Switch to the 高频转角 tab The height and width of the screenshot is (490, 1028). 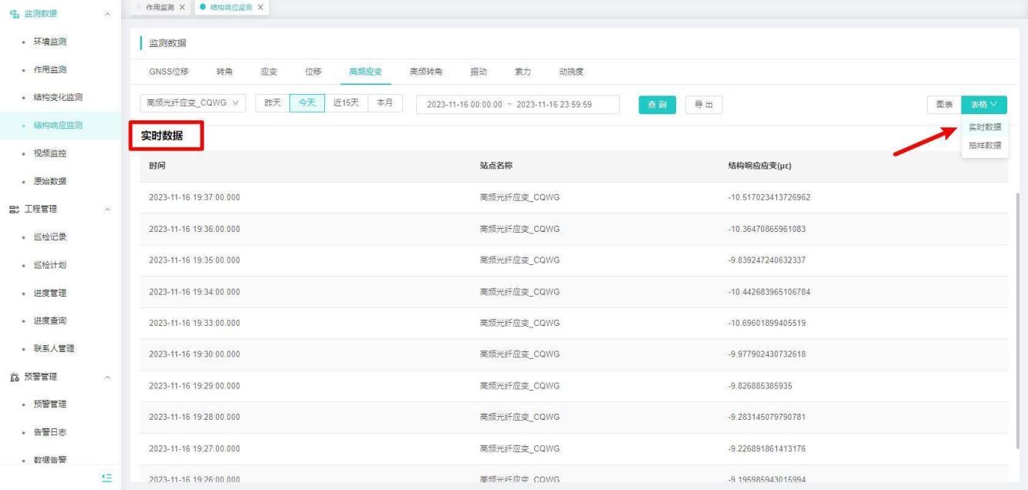click(x=426, y=72)
